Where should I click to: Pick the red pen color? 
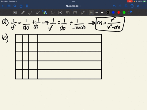click(119, 13)
